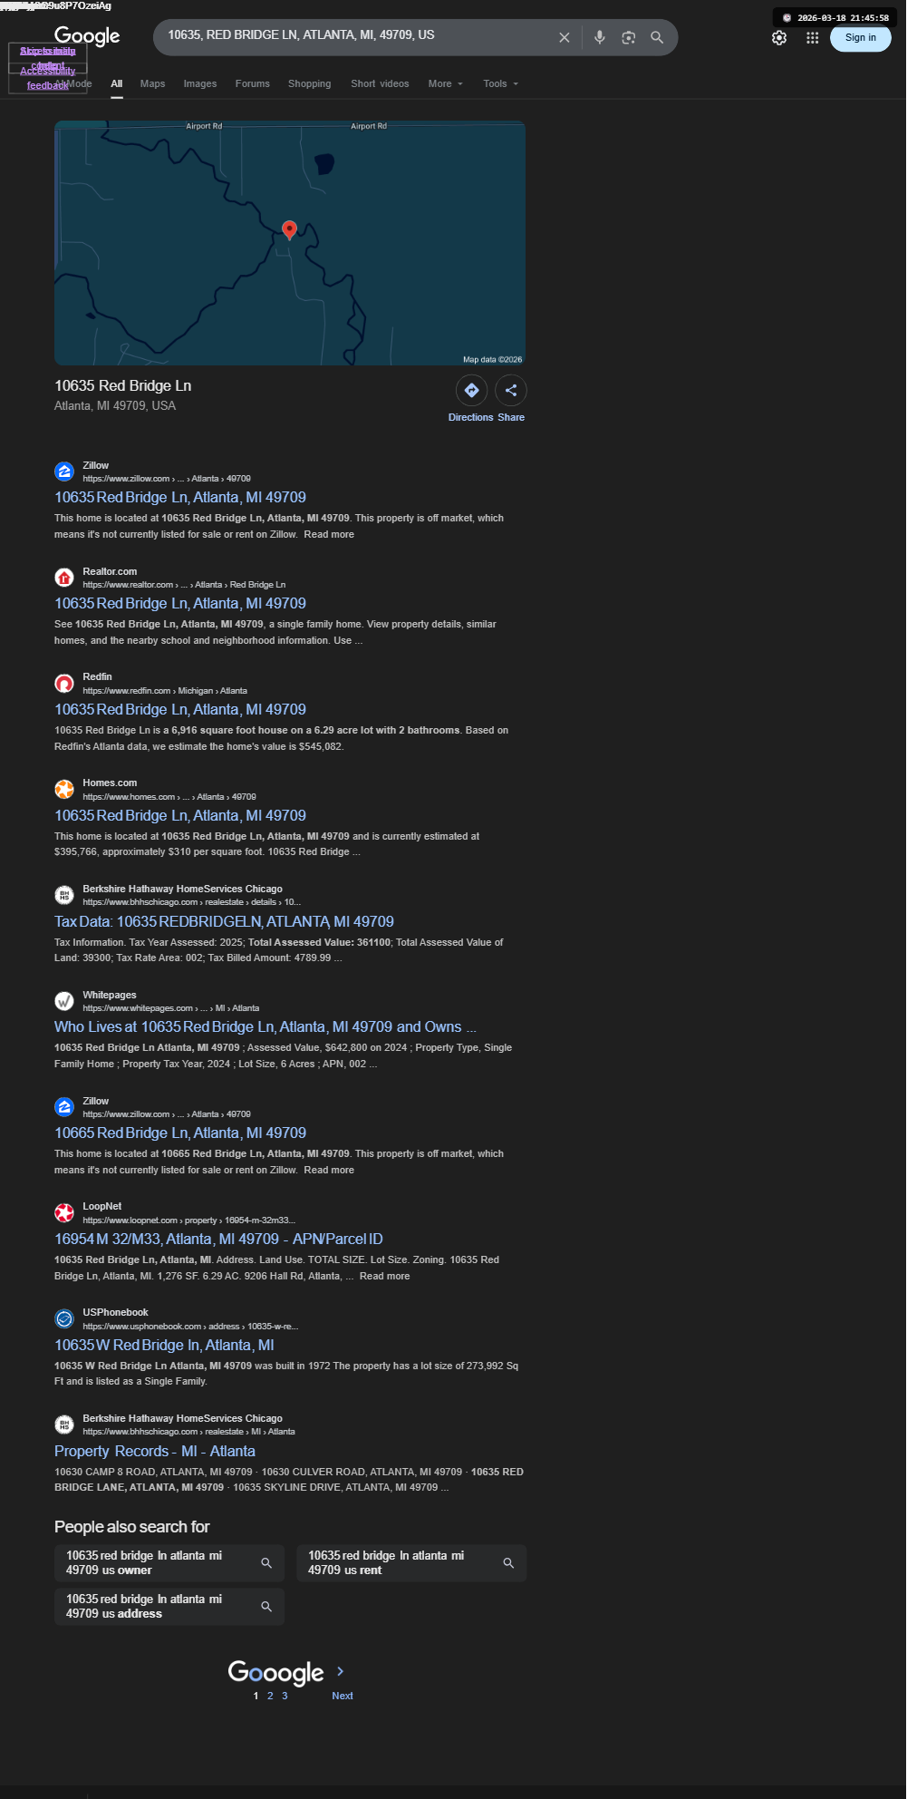This screenshot has height=1799, width=917.
Task: Click the Directions icon button
Action: 471,390
